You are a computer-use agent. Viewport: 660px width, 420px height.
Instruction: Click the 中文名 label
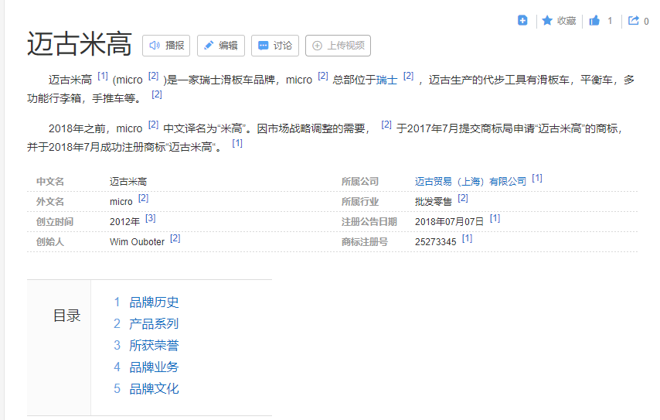[x=50, y=182]
